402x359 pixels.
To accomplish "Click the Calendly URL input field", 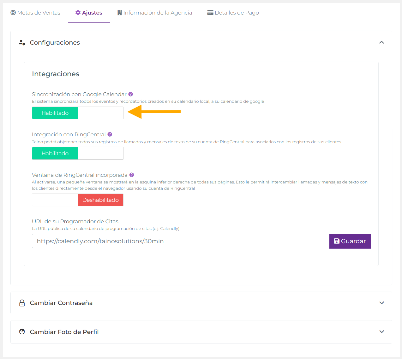I will (x=180, y=241).
